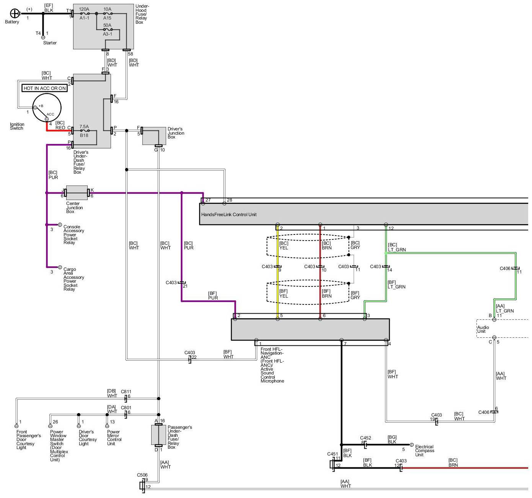Click the ignition switch dial symbol
Screen dimensions: 532x498
coord(46,107)
